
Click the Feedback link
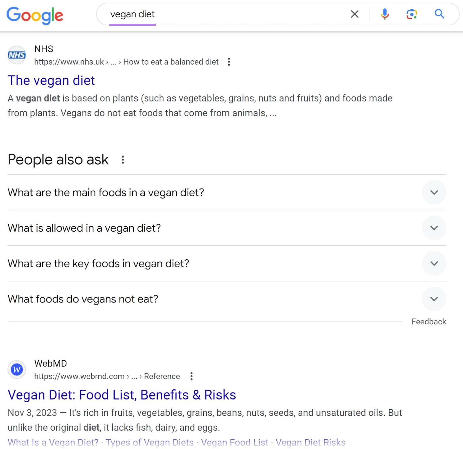429,321
